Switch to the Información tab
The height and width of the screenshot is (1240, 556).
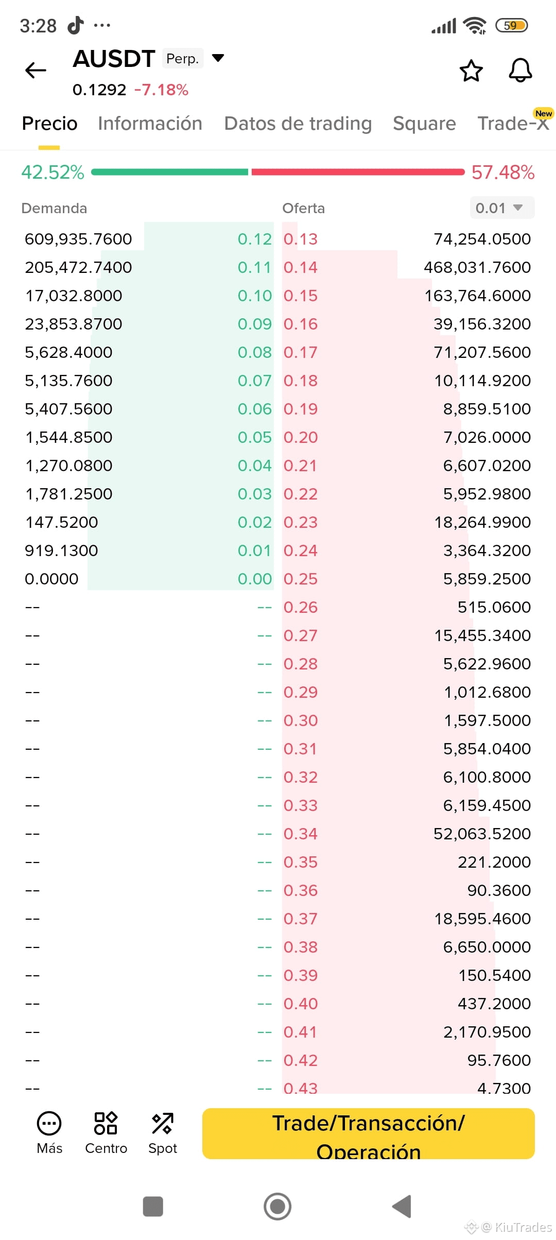(150, 124)
